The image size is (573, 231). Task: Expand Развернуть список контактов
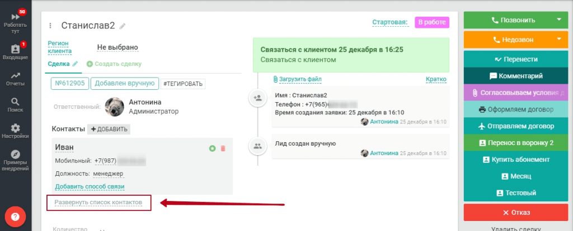pos(98,202)
